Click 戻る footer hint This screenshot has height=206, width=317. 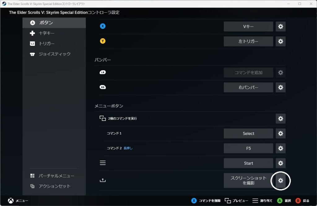click(302, 200)
